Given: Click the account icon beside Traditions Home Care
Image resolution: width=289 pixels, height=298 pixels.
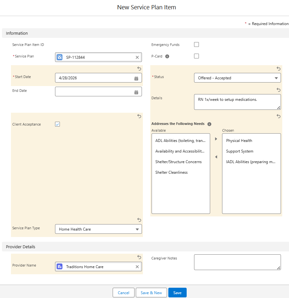Looking at the screenshot, I should pyautogui.click(x=60, y=267).
